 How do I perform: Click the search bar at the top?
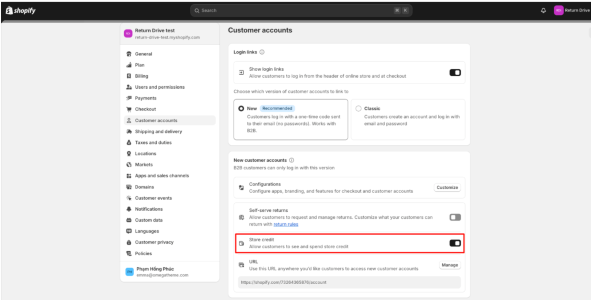coord(301,10)
